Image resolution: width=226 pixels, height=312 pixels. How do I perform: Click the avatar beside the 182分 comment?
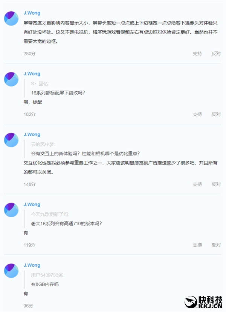(11, 79)
